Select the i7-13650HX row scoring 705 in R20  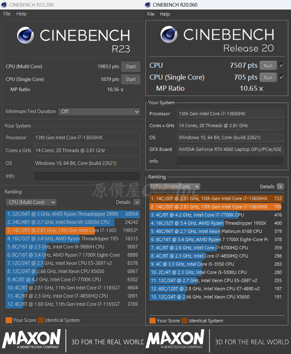(x=216, y=207)
